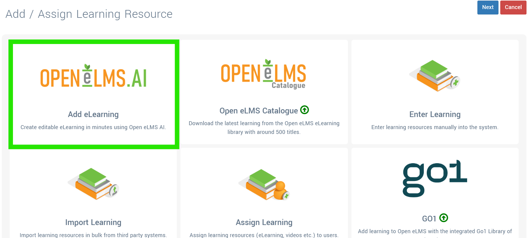The height and width of the screenshot is (238, 528).
Task: Click the upgrade arrow beside GO1
Action: tap(444, 218)
